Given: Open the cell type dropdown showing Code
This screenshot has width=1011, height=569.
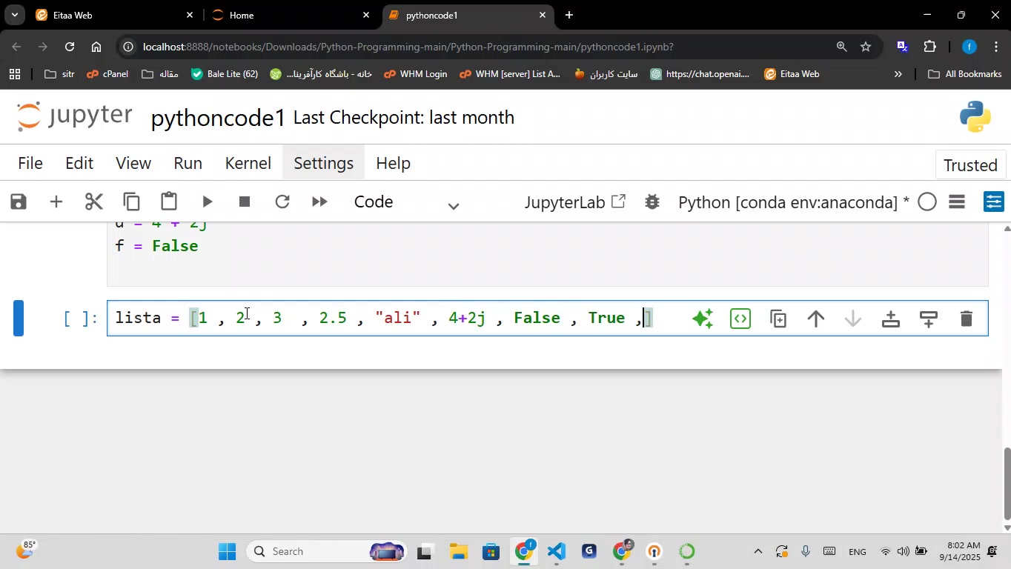Looking at the screenshot, I should pos(407,202).
